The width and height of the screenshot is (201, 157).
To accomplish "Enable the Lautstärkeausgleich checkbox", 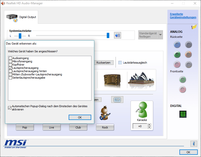I will [120, 63].
